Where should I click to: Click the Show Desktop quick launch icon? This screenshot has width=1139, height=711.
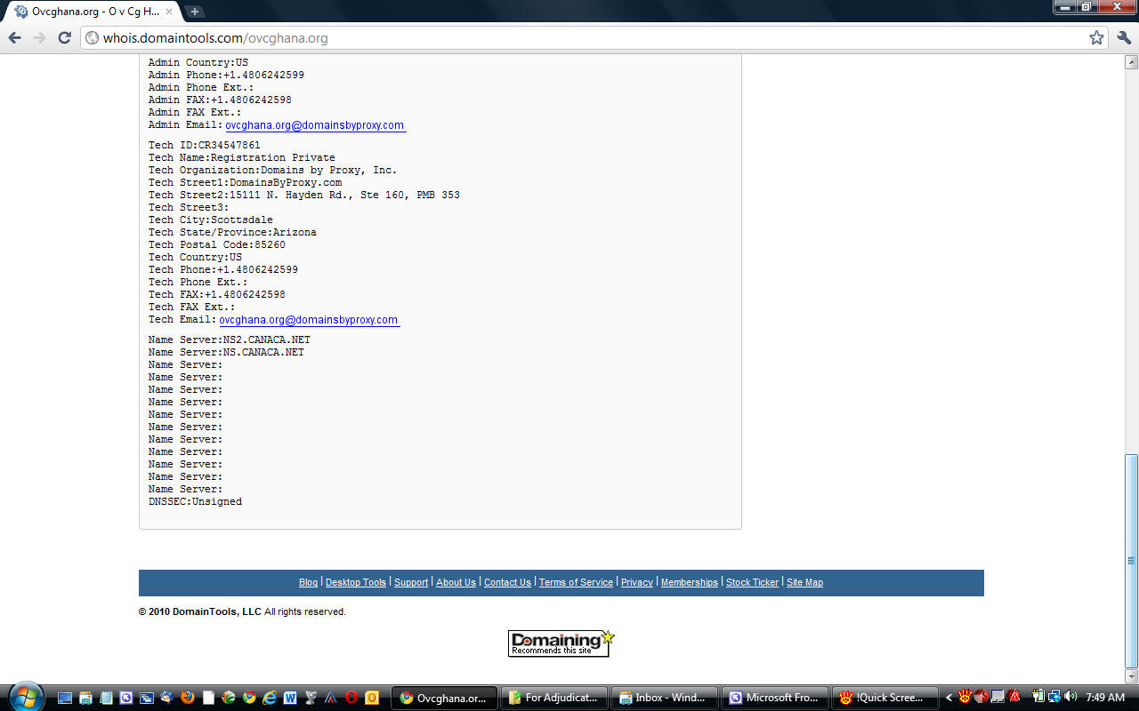point(65,698)
